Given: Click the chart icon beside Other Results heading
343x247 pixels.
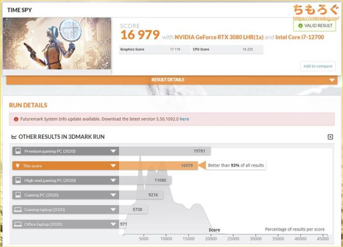Looking at the screenshot, I should pos(14,137).
